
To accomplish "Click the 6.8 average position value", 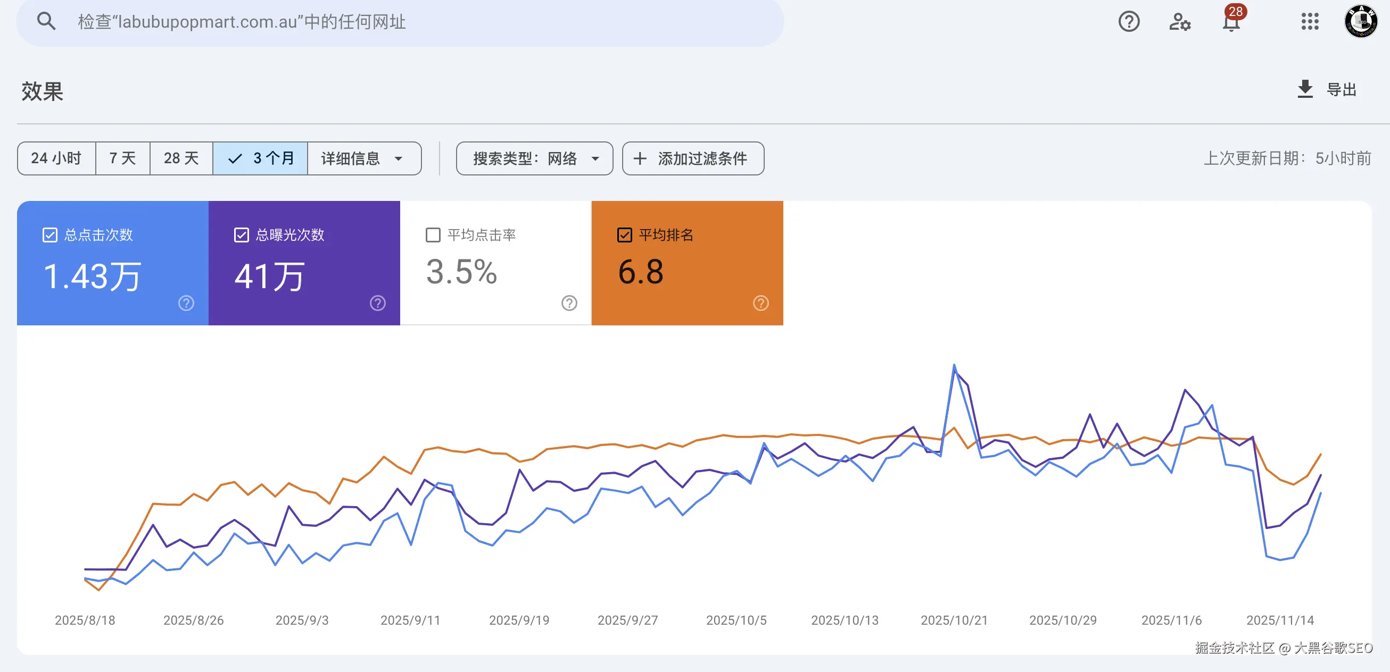I will click(641, 272).
